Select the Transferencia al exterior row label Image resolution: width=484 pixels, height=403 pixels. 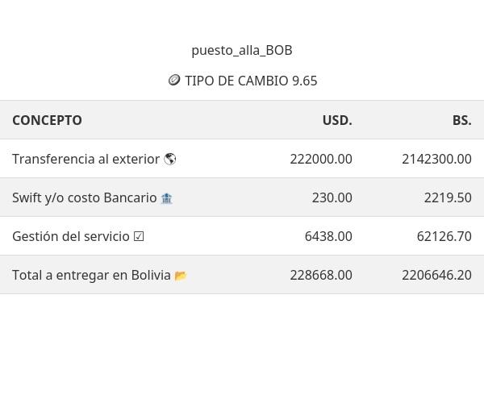(86, 159)
